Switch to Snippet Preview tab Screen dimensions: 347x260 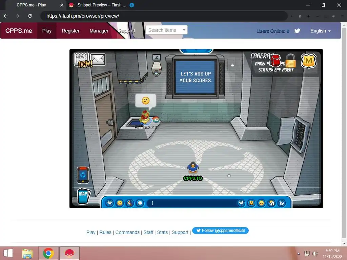pyautogui.click(x=99, y=5)
